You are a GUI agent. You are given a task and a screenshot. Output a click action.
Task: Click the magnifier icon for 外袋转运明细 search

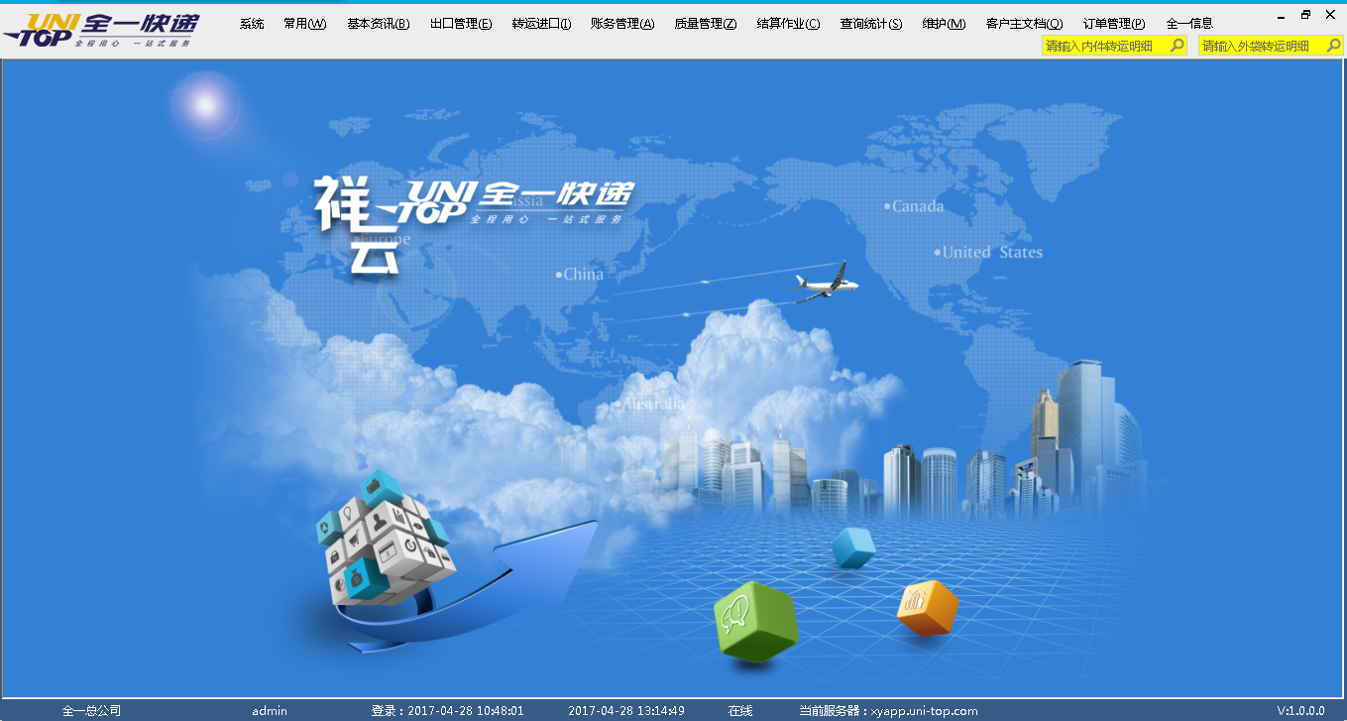(x=1334, y=46)
